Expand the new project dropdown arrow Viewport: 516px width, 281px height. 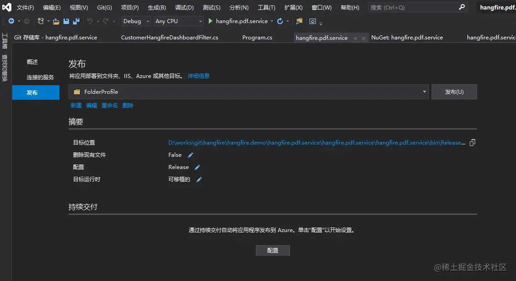(x=49, y=21)
